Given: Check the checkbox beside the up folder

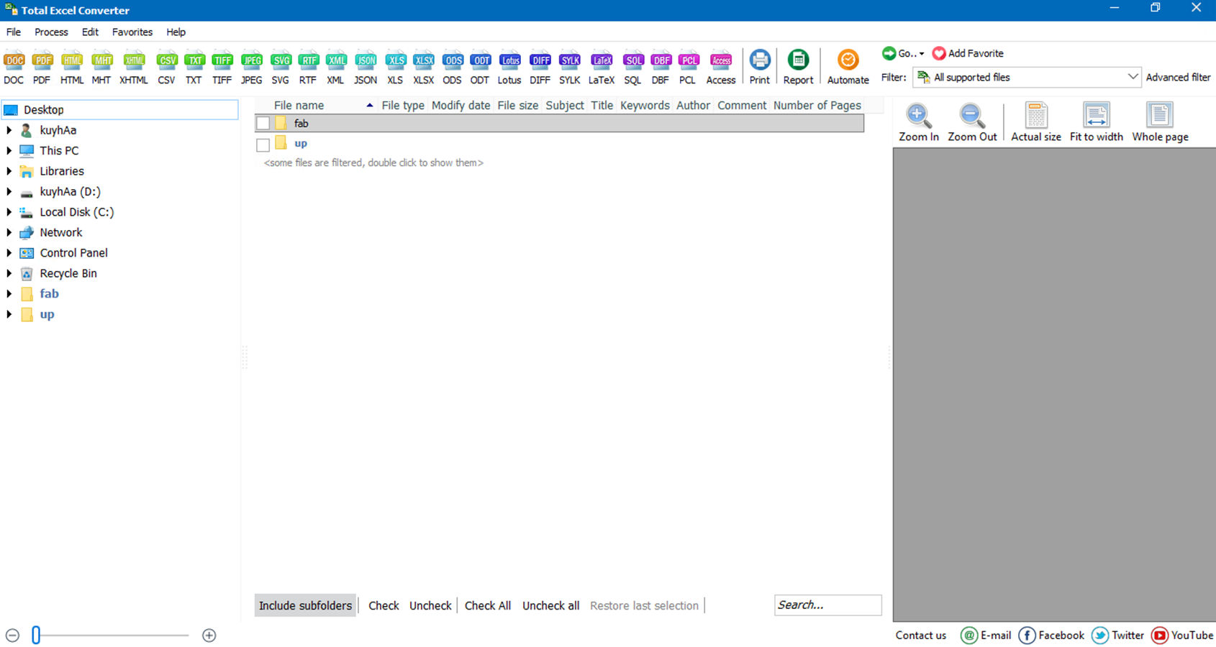Looking at the screenshot, I should click(262, 144).
